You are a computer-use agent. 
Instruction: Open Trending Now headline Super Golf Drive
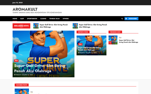point(128,41)
